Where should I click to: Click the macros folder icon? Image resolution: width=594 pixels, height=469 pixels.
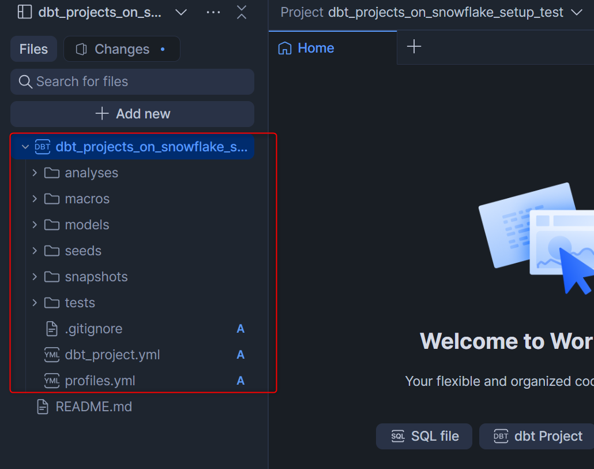pos(52,199)
